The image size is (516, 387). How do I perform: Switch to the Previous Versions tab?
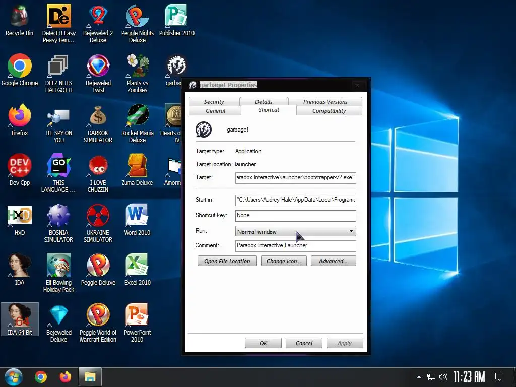click(326, 102)
